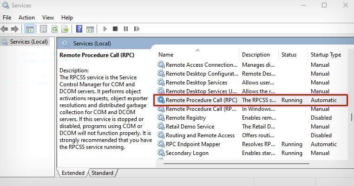Select the Retail Demo Service row

[x=252, y=127]
